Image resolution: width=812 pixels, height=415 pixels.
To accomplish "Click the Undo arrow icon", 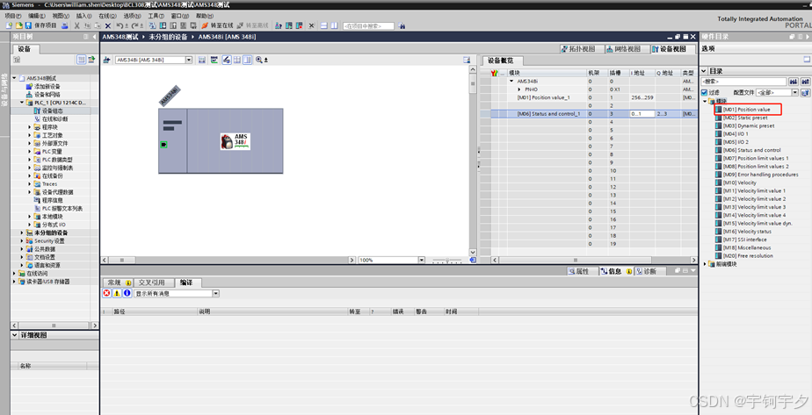I will point(120,25).
